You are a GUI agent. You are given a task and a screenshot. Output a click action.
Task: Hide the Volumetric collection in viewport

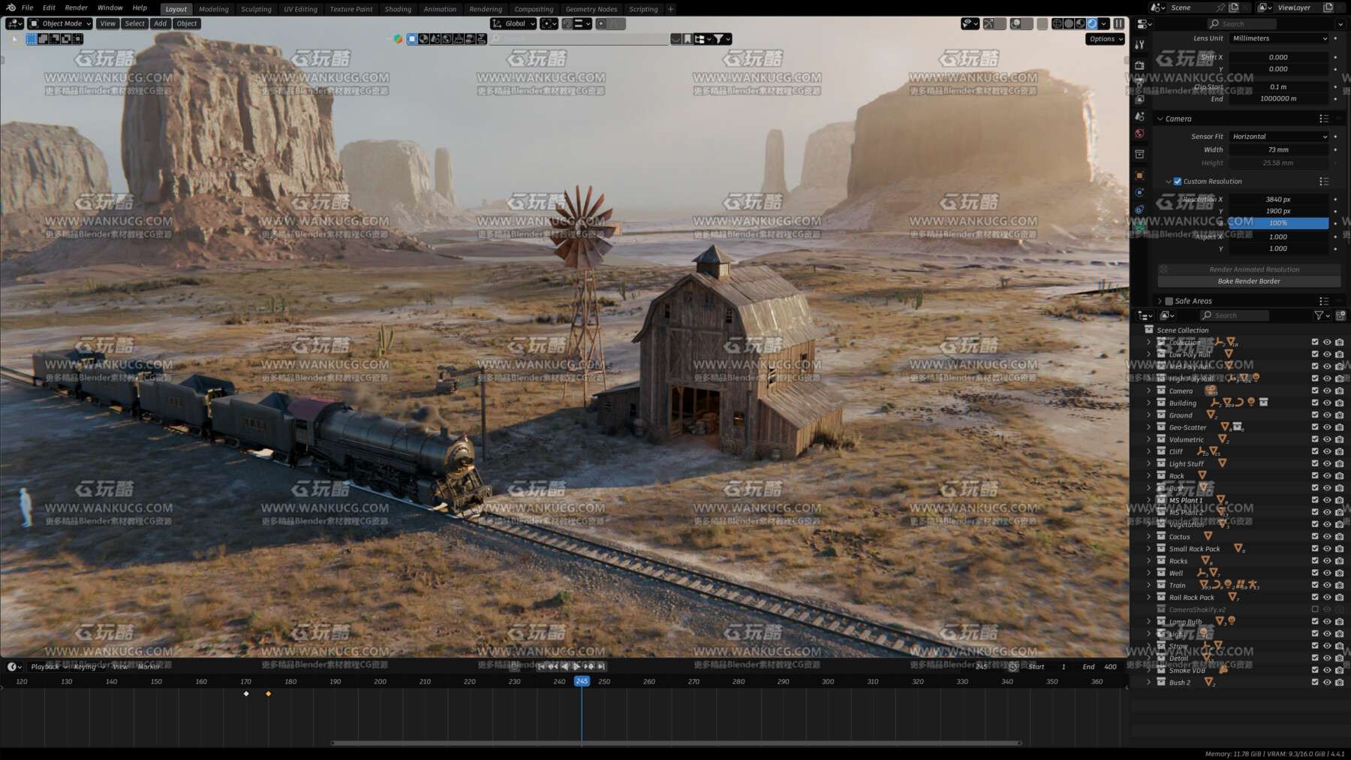pyautogui.click(x=1327, y=440)
